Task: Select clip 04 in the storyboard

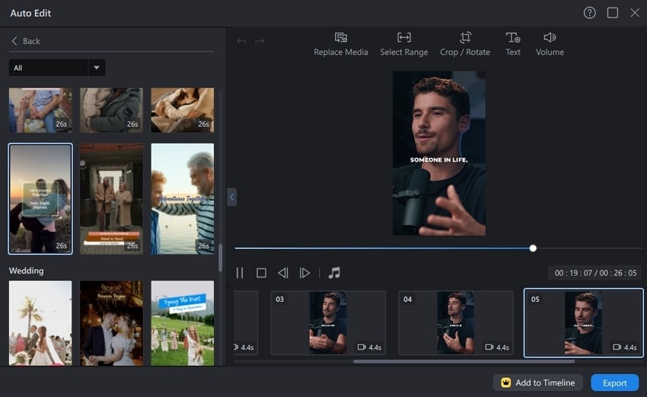Action: point(455,322)
